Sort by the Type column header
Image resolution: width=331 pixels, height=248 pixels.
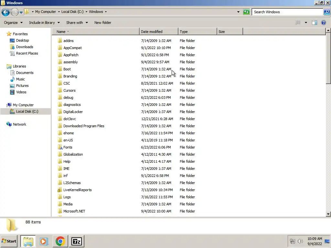198,32
